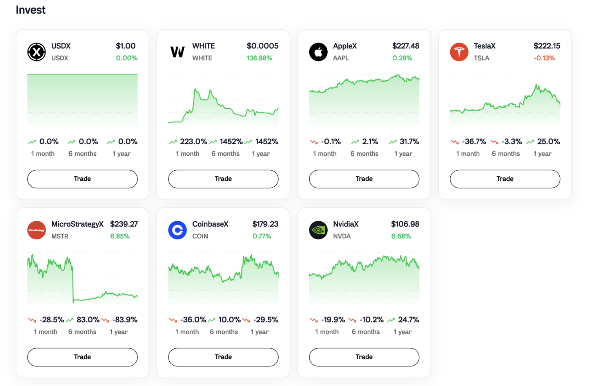Viewport: 602px width, 386px height.
Task: Click the WHITE 138.88% gain text
Action: point(259,58)
